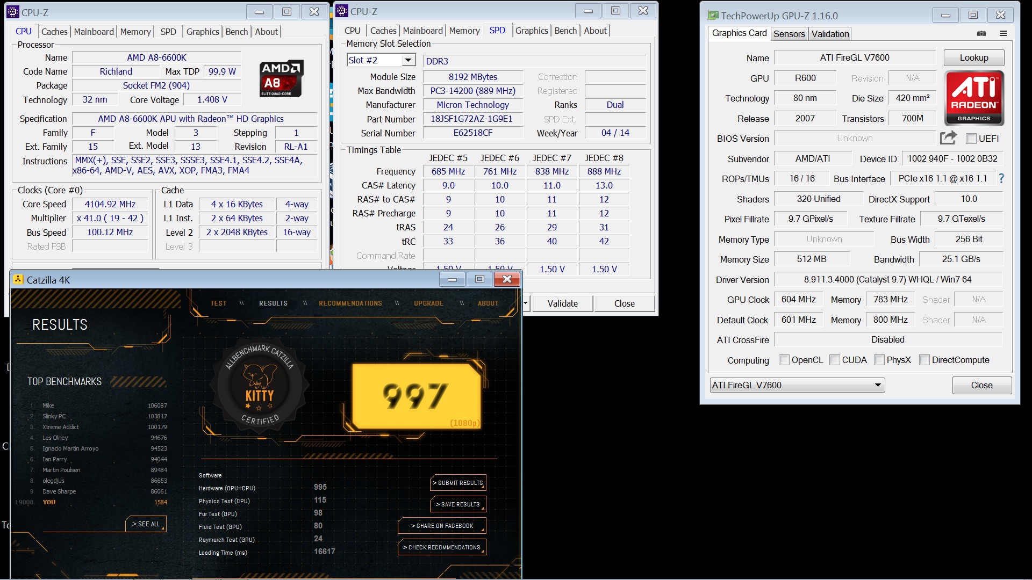The image size is (1032, 580).
Task: Open Catzilla UPGRADE section
Action: click(428, 303)
